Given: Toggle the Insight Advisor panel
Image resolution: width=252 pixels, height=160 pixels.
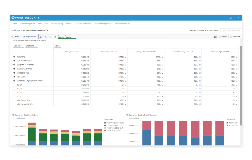Looking at the screenshot, I should (30, 37).
